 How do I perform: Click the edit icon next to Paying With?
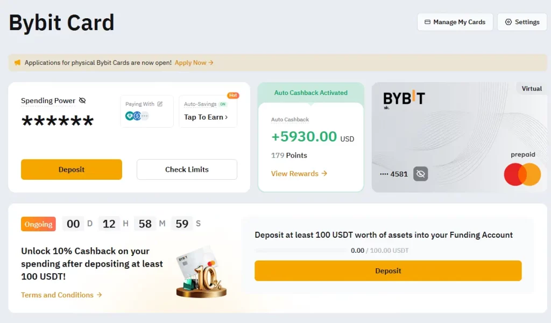pos(160,104)
